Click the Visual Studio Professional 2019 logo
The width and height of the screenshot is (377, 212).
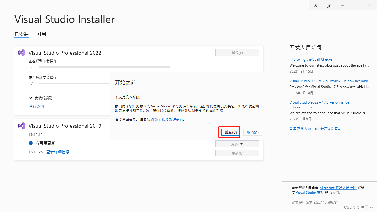21,126
